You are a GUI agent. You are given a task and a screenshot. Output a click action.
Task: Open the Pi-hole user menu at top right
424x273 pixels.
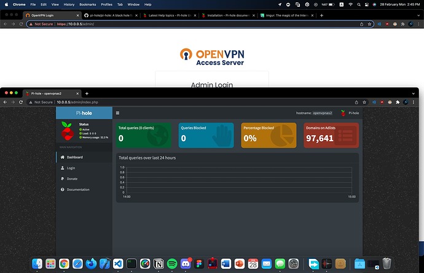click(350, 113)
